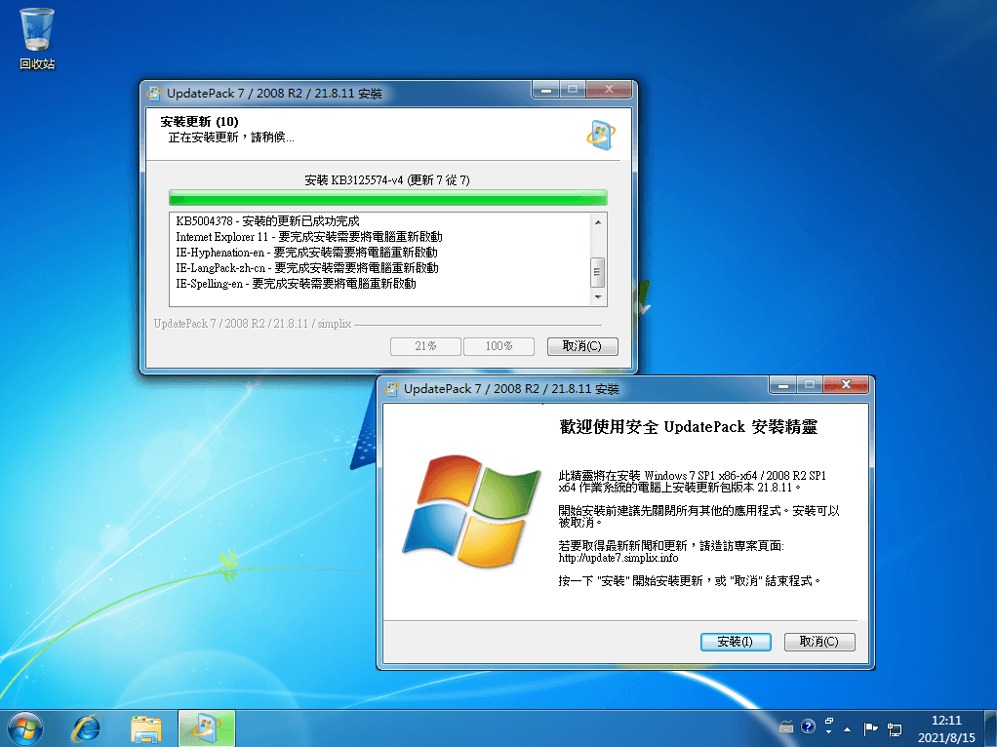Screen dimensions: 997x747
Task: Minimize the progress window
Action: click(x=545, y=90)
